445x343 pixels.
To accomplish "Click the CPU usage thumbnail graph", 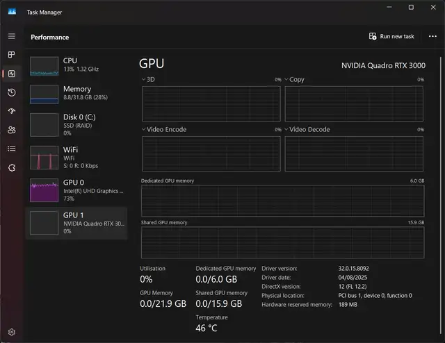I will pyautogui.click(x=44, y=66).
